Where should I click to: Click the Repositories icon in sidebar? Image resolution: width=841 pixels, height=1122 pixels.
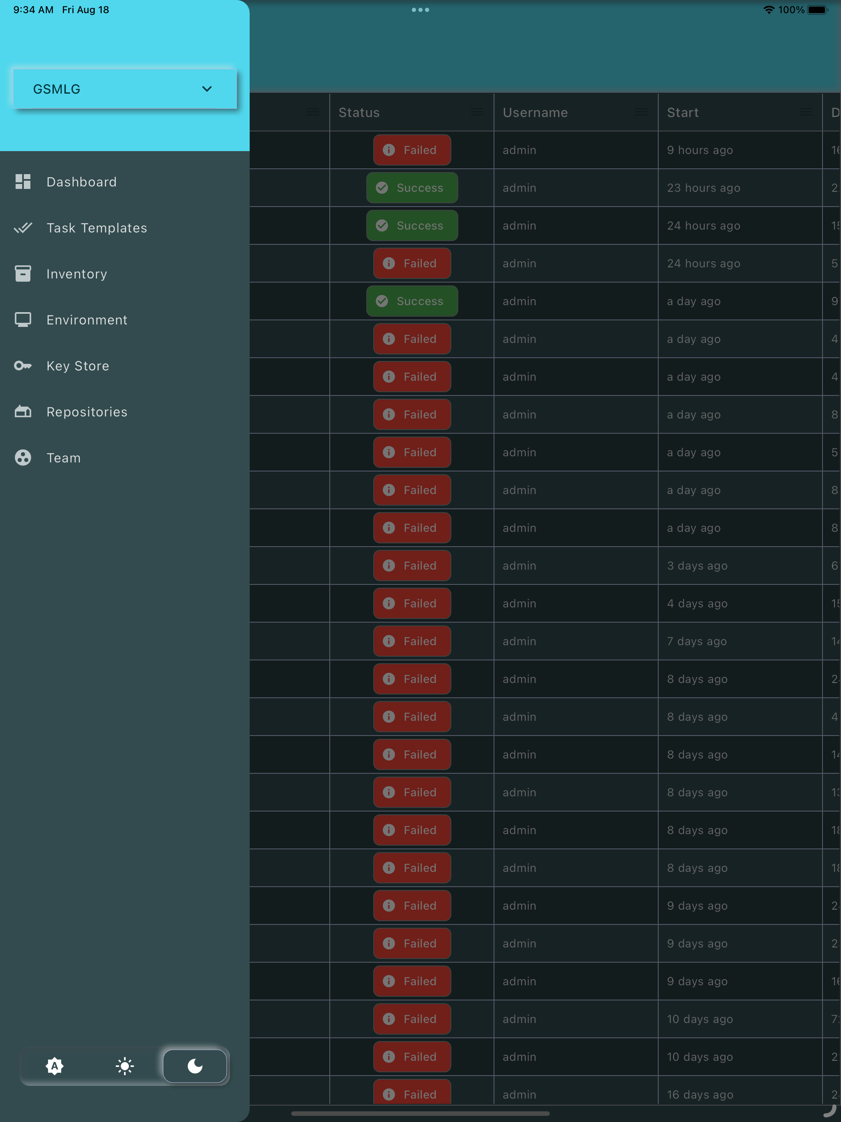23,412
